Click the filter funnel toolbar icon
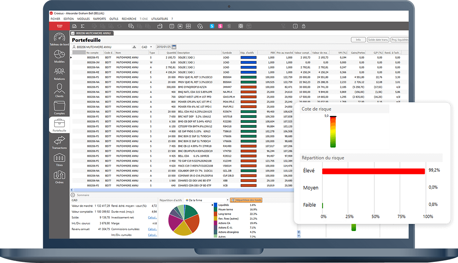This screenshot has width=458, height=263. coord(283,26)
